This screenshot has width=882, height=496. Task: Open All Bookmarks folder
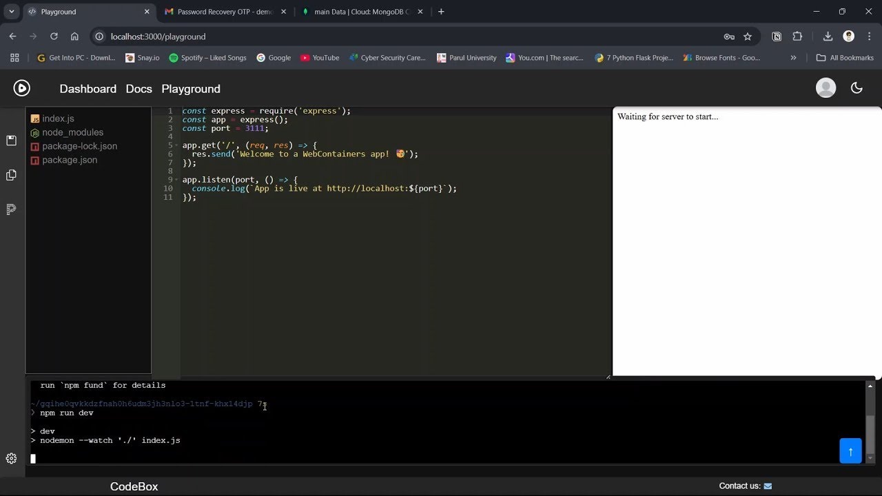click(x=845, y=58)
